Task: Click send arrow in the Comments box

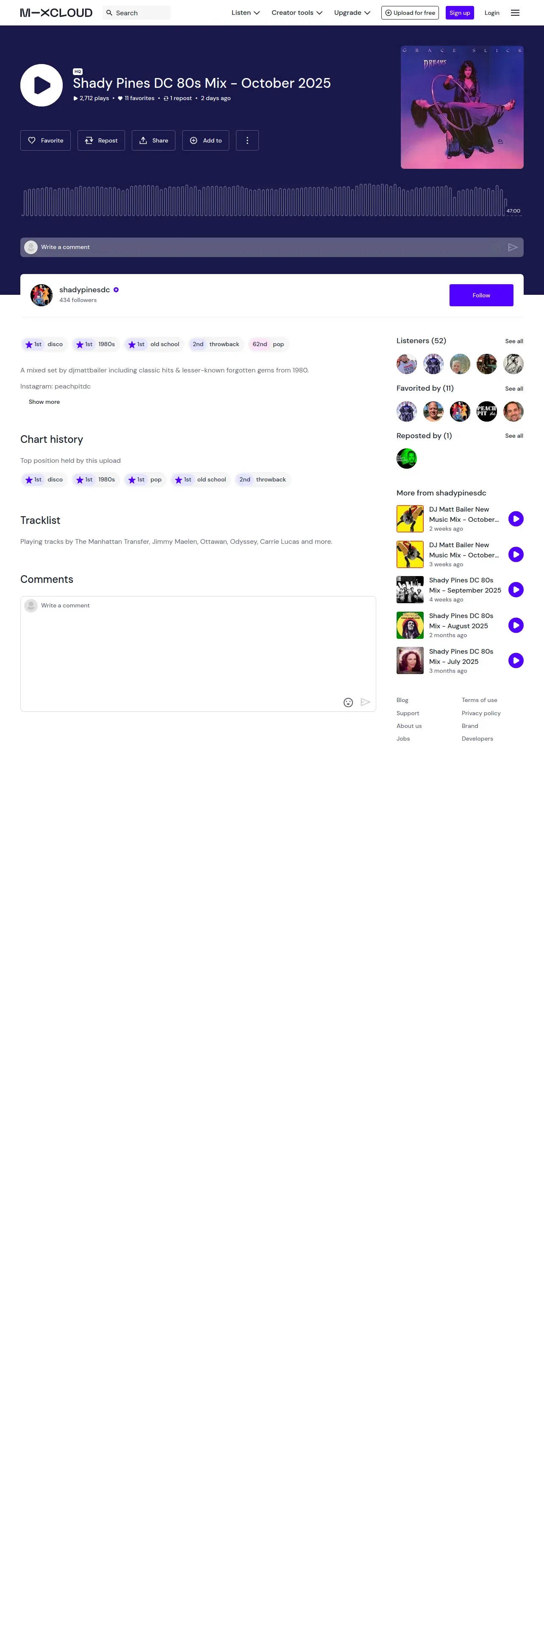Action: coord(365,702)
